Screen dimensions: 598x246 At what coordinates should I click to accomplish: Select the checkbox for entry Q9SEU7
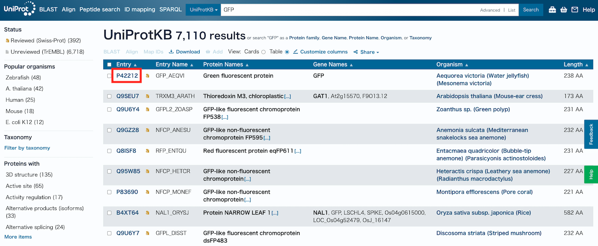click(x=109, y=96)
